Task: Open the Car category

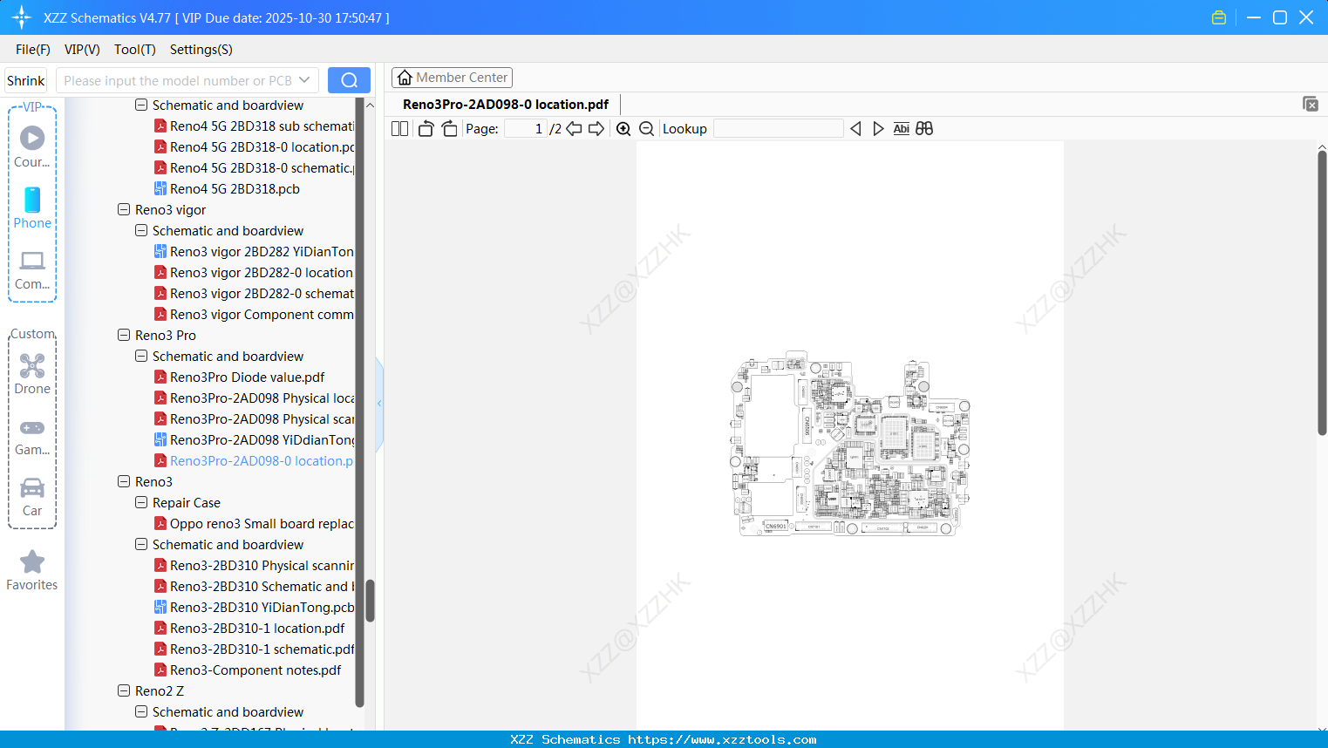Action: [x=32, y=497]
